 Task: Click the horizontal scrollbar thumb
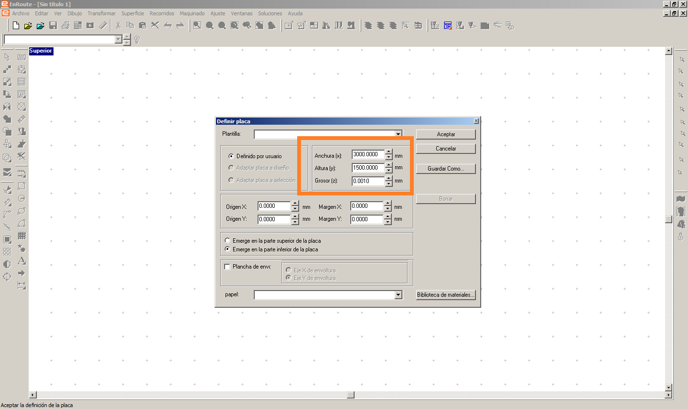click(351, 395)
